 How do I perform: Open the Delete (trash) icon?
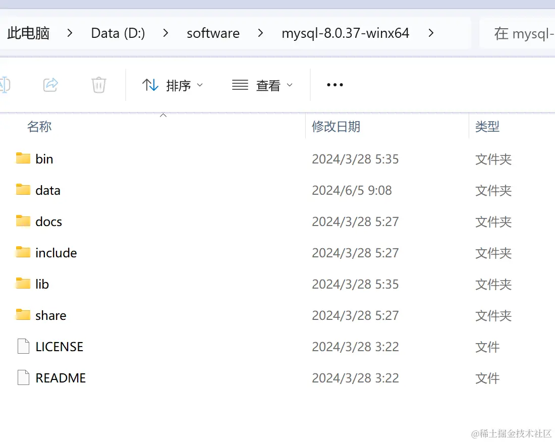click(98, 85)
